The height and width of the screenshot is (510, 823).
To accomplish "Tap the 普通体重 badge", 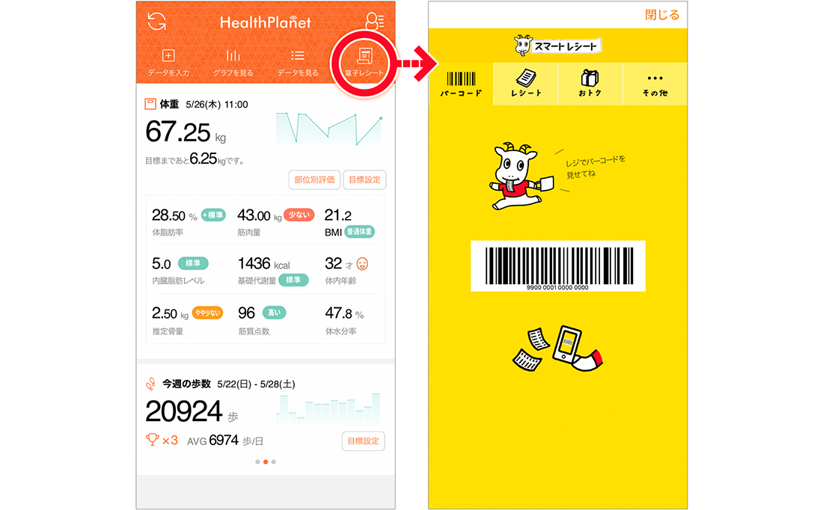I will point(360,231).
